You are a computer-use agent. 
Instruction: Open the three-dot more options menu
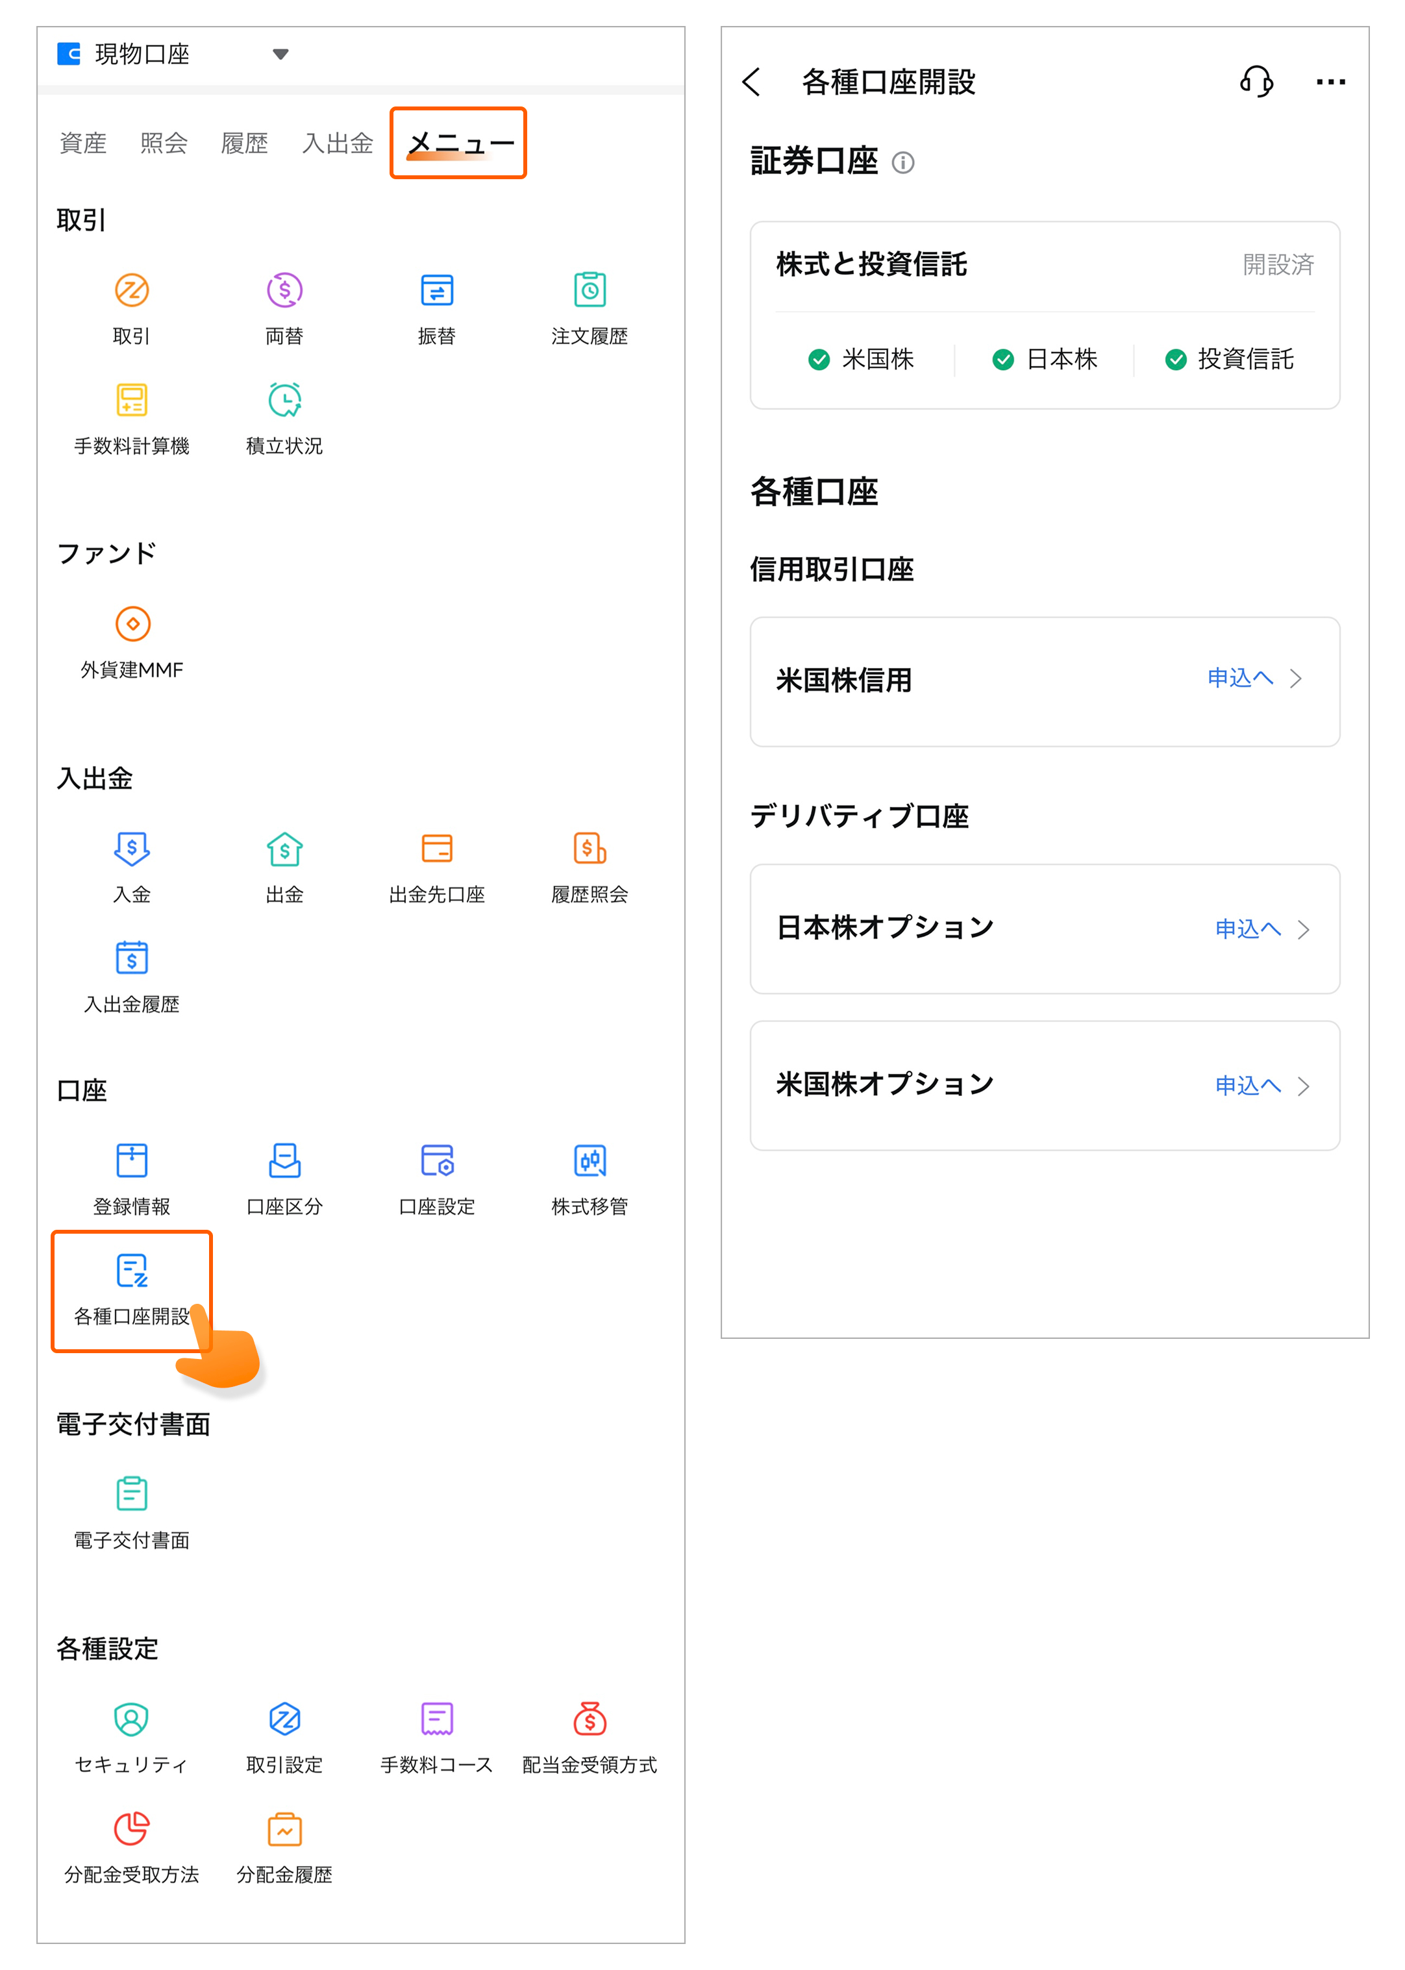point(1330,82)
